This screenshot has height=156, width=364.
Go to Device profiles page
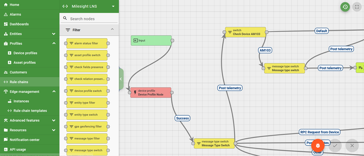[25, 53]
